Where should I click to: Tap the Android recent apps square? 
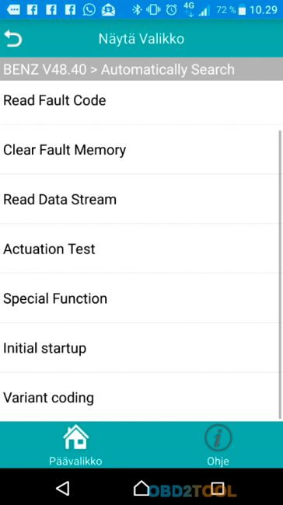pyautogui.click(x=218, y=488)
